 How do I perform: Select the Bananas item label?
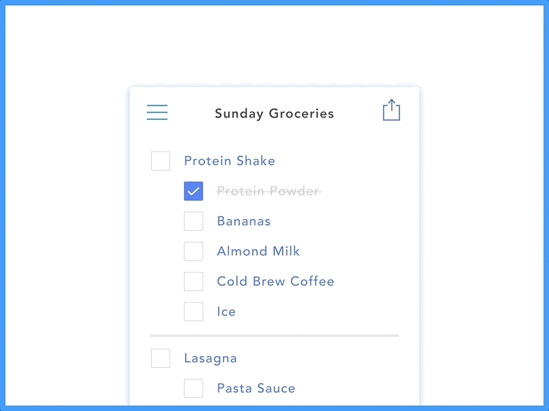tap(244, 221)
